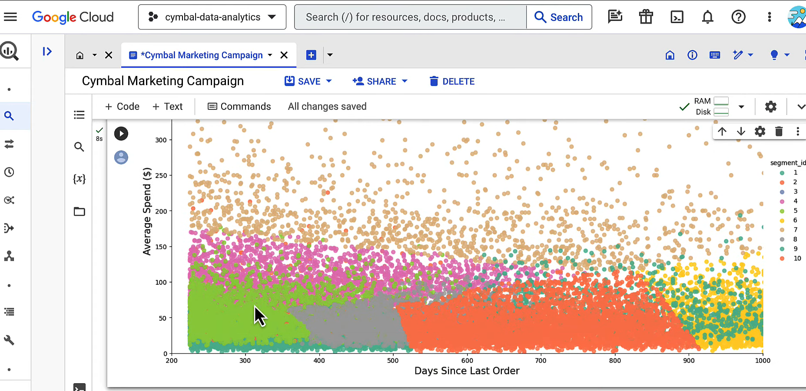The image size is (806, 391).
Task: Open the help question mark menu
Action: tap(739, 17)
